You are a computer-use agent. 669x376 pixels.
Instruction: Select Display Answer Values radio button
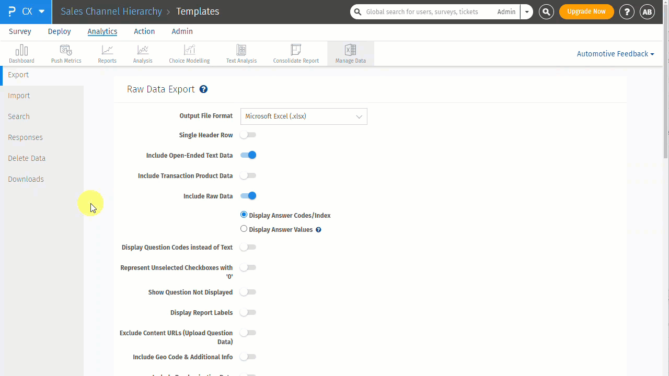pyautogui.click(x=244, y=229)
